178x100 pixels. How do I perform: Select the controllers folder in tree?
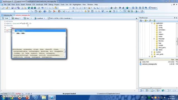coord(162,30)
